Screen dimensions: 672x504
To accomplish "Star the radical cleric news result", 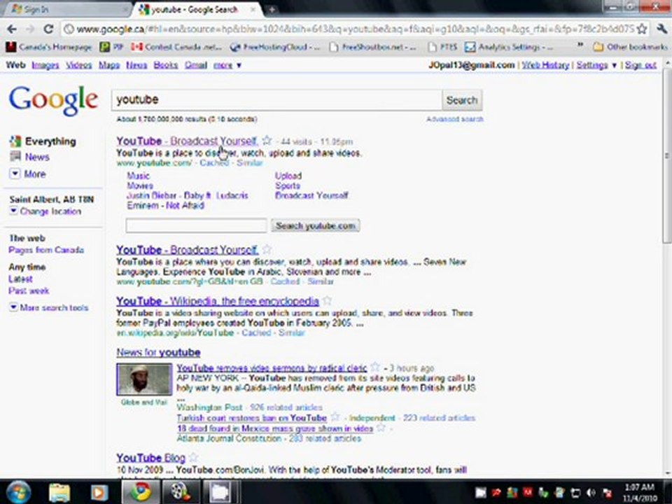I will point(375,367).
